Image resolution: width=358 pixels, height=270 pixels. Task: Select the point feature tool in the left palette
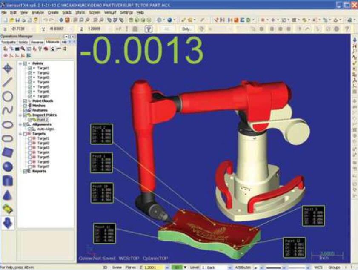[8, 68]
